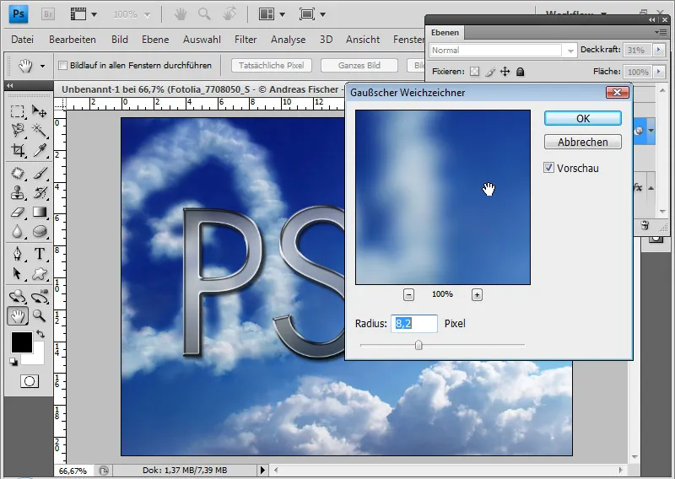This screenshot has width=675, height=479.
Task: Toggle lock transparent pixels in Fixieren
Action: tap(474, 72)
